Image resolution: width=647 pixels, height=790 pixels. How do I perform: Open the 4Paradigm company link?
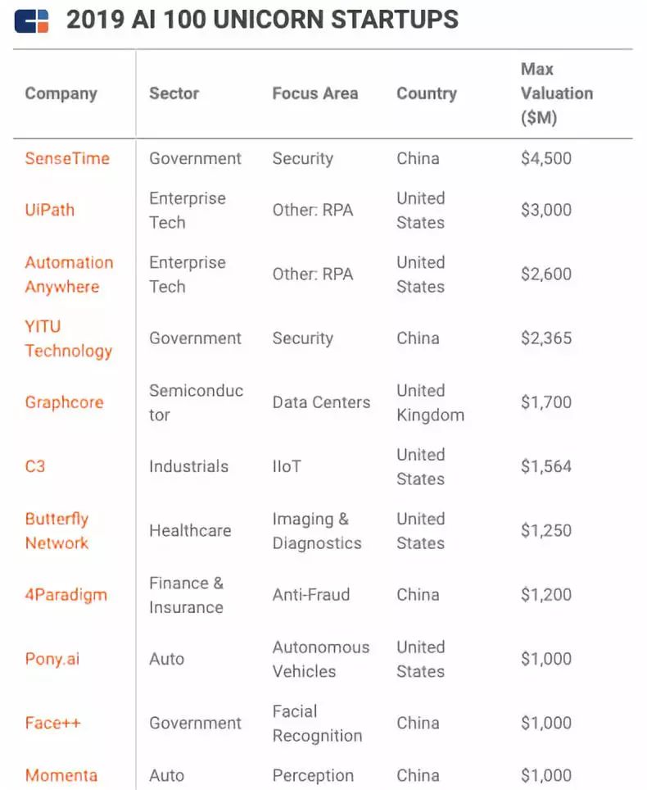(x=66, y=594)
